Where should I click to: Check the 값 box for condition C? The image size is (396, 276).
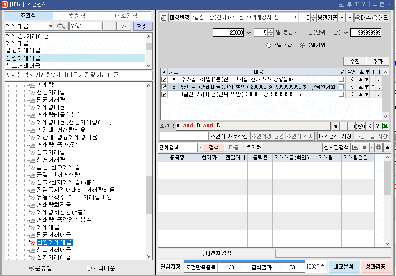(341, 94)
